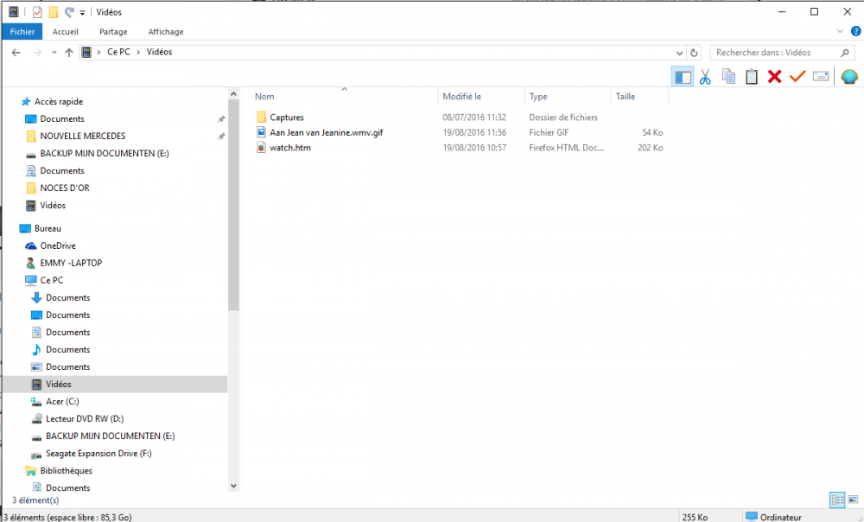This screenshot has height=522, width=864.
Task: Open Seagate Expansion Drive (F:)
Action: (98, 453)
